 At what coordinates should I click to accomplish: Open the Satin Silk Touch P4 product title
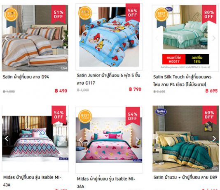(183, 81)
